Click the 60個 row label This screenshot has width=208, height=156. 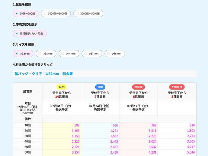28,152
